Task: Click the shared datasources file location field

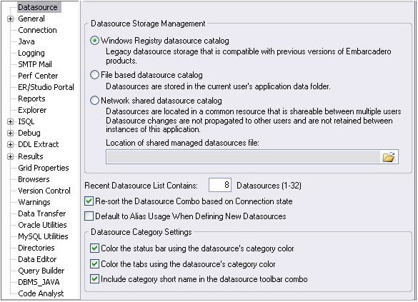Action: point(243,157)
